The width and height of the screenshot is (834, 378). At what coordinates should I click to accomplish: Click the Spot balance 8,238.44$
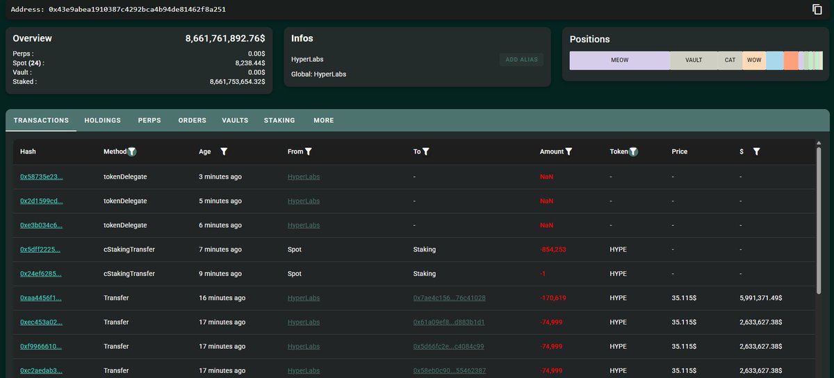250,63
